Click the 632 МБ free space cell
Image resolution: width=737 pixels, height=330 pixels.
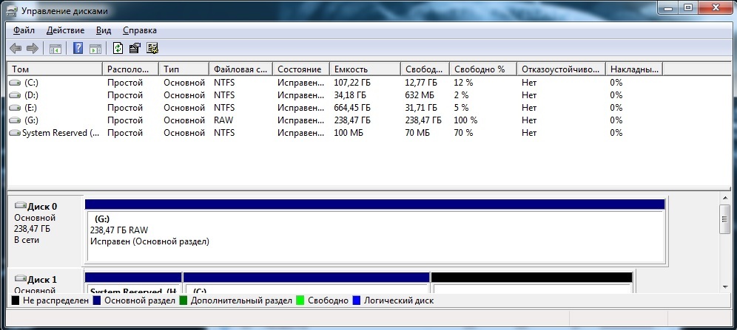(420, 95)
